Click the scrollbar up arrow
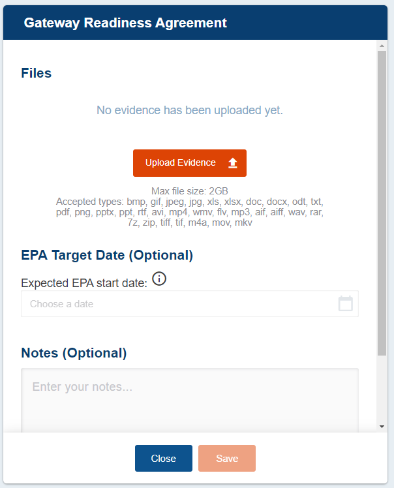Screen dimensions: 394x488 (x=382, y=46)
